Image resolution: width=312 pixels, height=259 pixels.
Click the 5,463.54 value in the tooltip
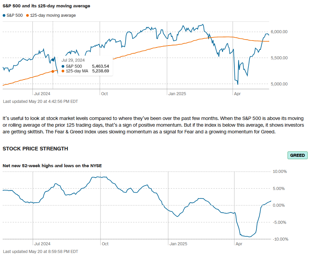tap(100, 66)
